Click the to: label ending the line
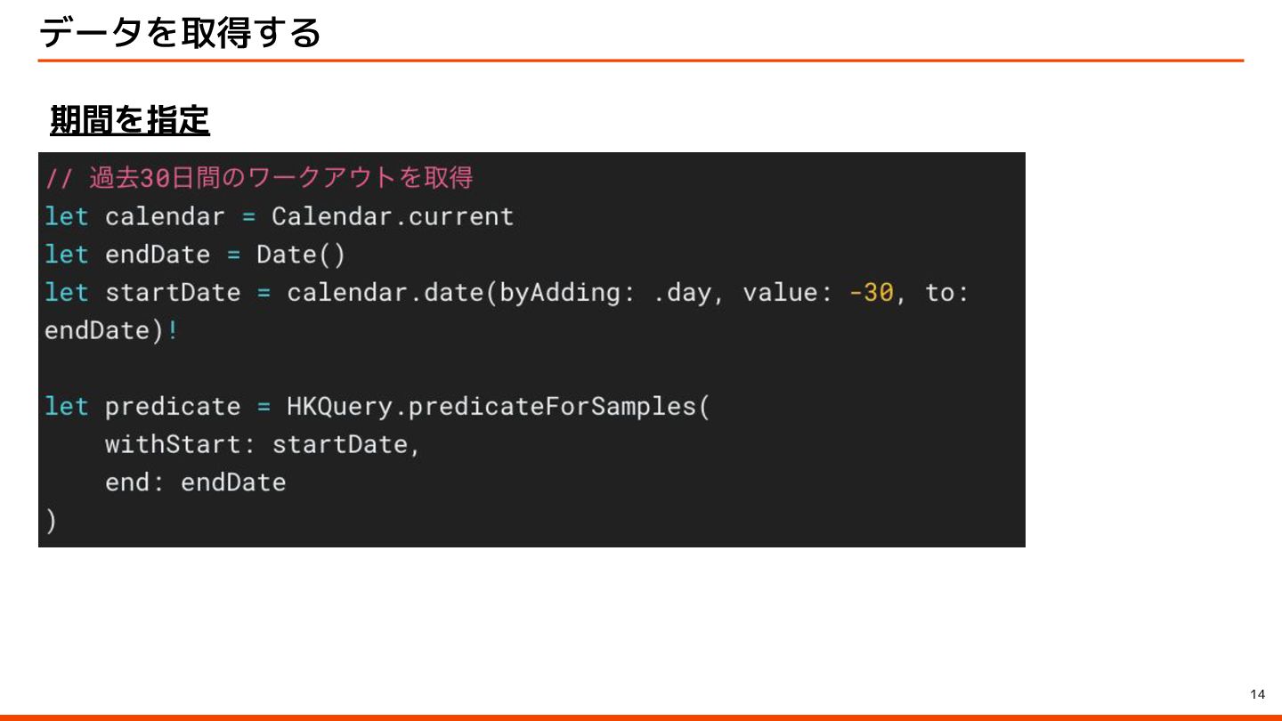Viewport: 1282px width, 721px height. 946,293
